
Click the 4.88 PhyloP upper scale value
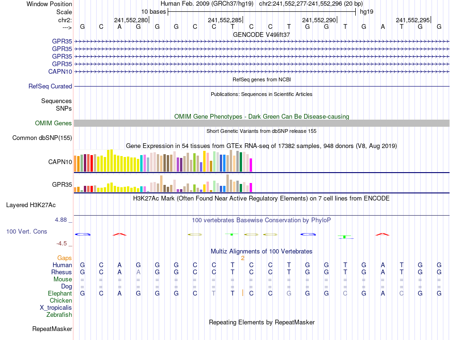point(61,220)
